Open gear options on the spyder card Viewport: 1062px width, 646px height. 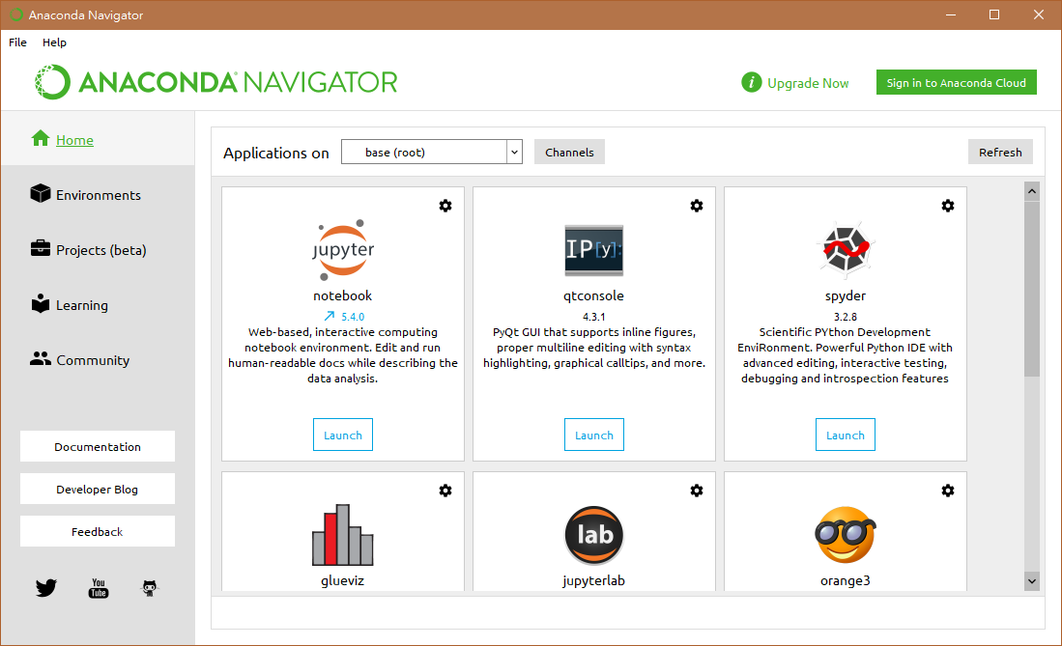[x=948, y=206]
